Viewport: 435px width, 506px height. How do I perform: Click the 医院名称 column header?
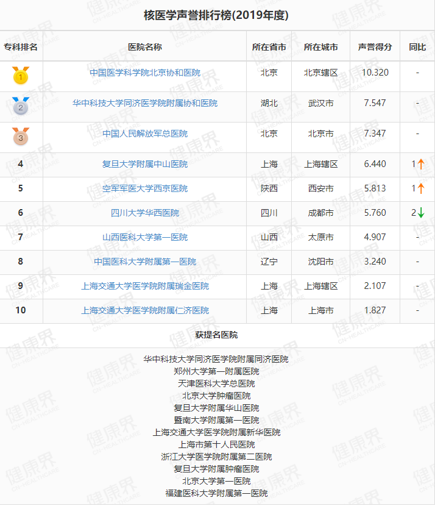point(145,47)
